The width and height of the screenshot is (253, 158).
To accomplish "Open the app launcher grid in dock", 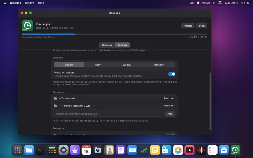I will click(x=18, y=150).
